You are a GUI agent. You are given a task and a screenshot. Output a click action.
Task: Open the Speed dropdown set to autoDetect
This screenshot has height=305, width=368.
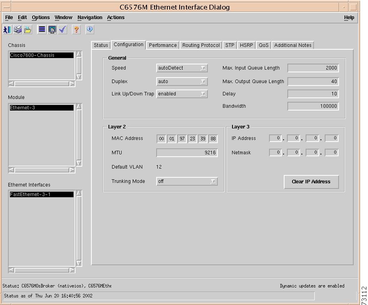tap(182, 68)
